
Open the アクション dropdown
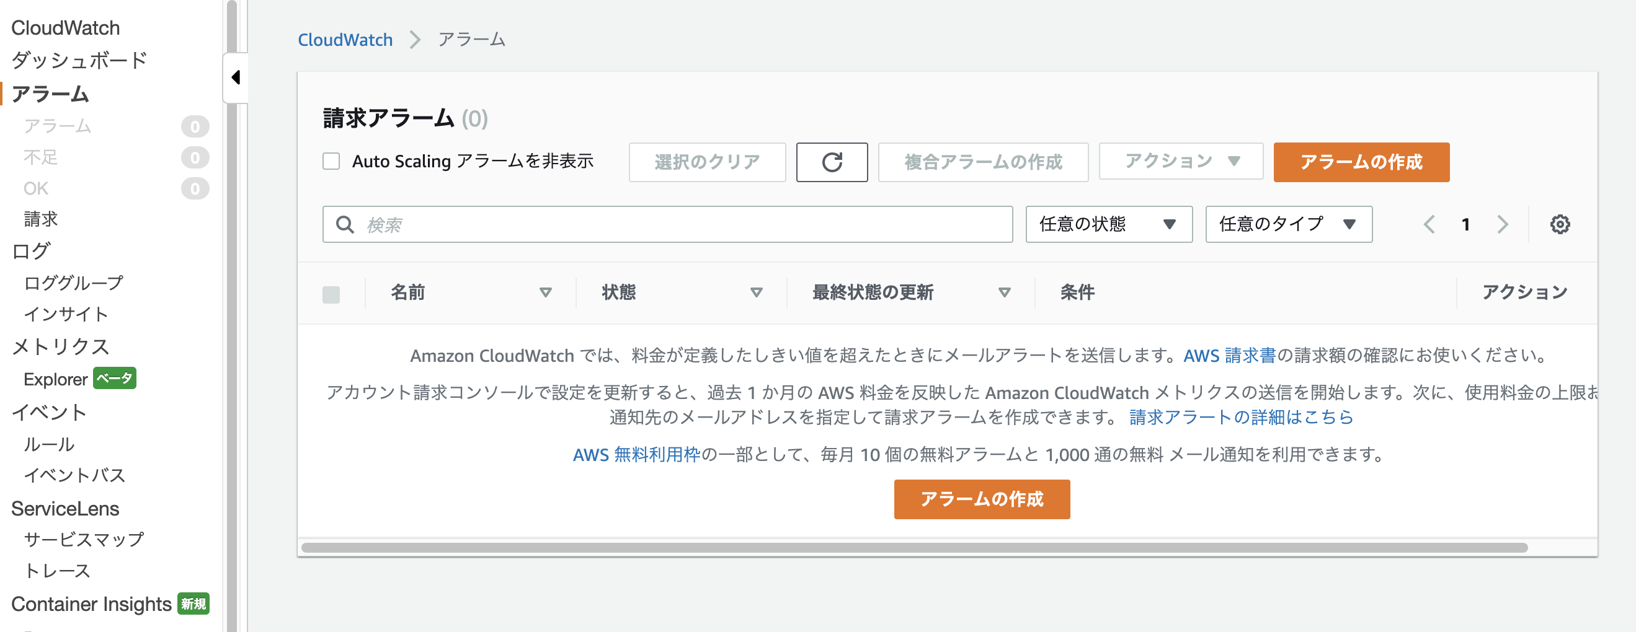tap(1180, 161)
